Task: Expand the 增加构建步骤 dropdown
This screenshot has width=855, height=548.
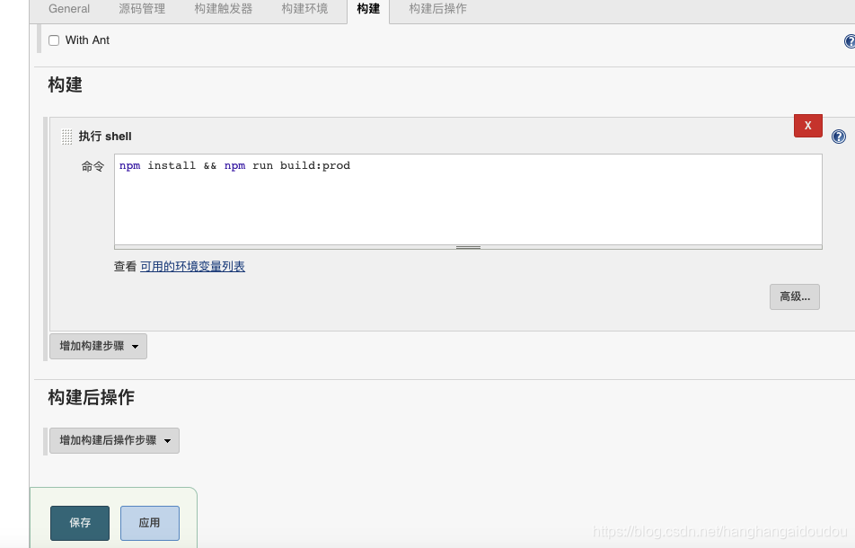Action: tap(98, 346)
